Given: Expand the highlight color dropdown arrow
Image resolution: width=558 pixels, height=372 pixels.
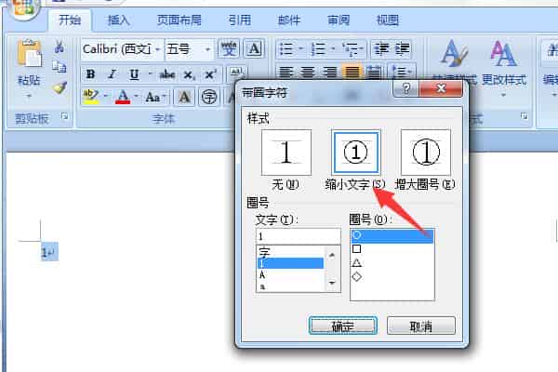Looking at the screenshot, I should tap(105, 96).
